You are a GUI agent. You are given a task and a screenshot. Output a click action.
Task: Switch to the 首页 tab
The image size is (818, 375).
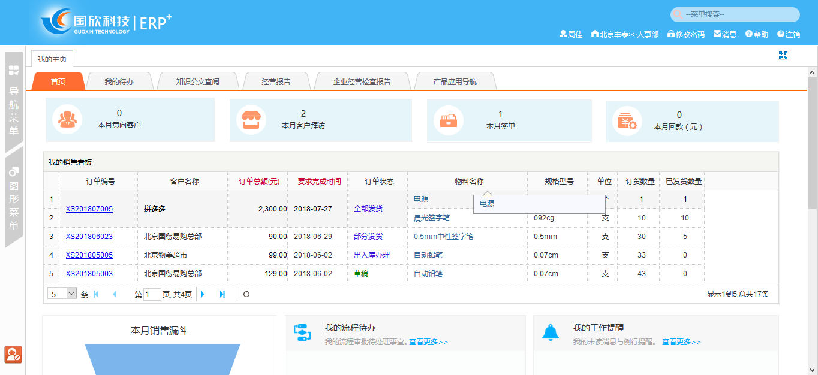[58, 81]
